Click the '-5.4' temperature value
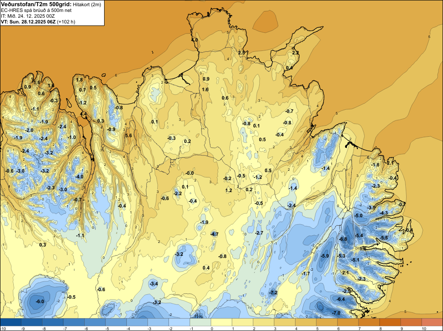The width and height of the screenshot is (443, 331). click(359, 235)
